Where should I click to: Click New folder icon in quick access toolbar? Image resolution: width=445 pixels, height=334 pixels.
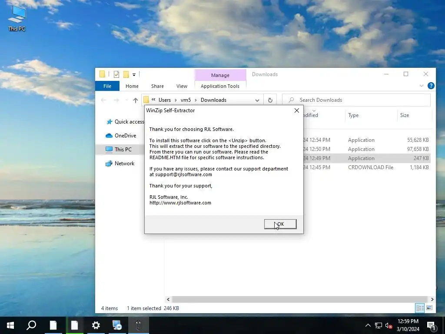coord(126,74)
